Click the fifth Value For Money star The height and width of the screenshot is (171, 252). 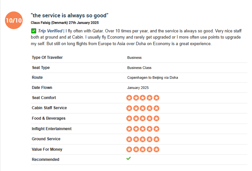(x=157, y=149)
